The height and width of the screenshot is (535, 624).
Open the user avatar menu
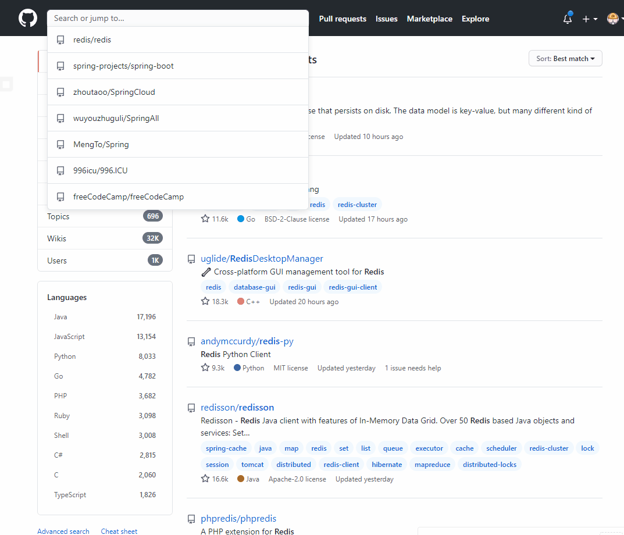[x=614, y=19]
